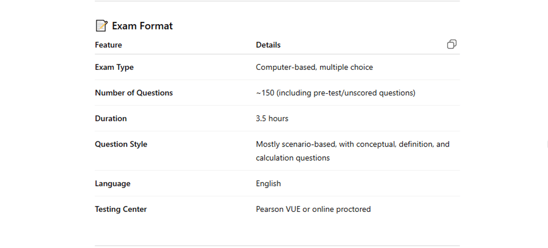Click the 'Computer-based, multiple choice' cell
This screenshot has height=248, width=548.
point(314,67)
